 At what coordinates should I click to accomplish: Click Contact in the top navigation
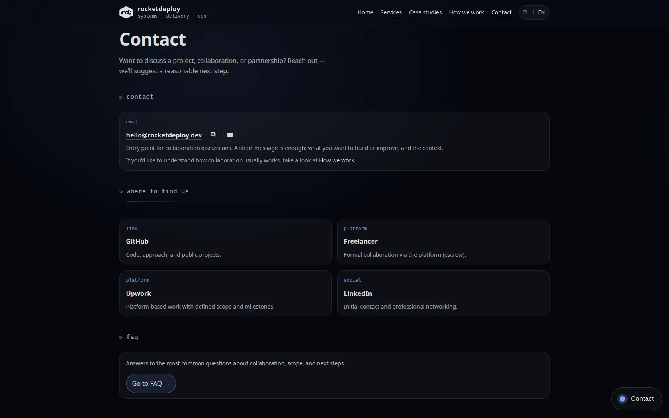(501, 12)
